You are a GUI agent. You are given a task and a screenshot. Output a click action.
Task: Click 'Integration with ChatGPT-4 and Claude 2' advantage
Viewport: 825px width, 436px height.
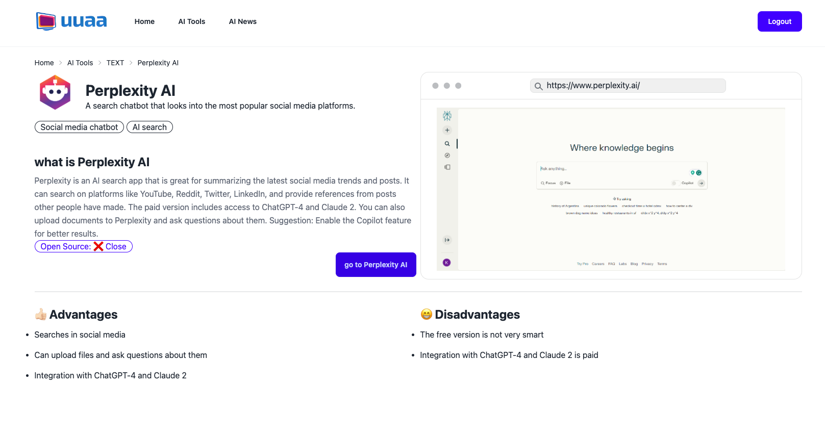(x=111, y=376)
